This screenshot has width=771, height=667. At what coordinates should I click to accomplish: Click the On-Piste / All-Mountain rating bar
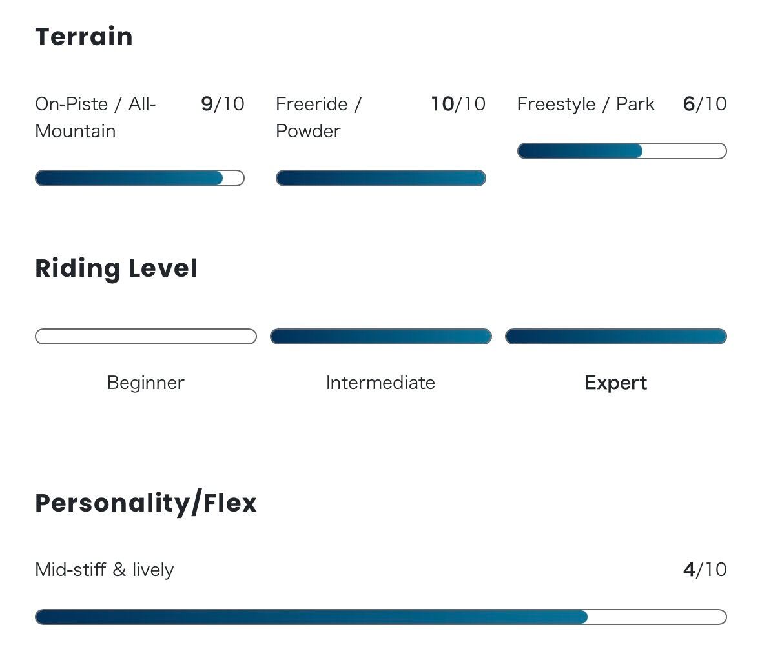139,178
